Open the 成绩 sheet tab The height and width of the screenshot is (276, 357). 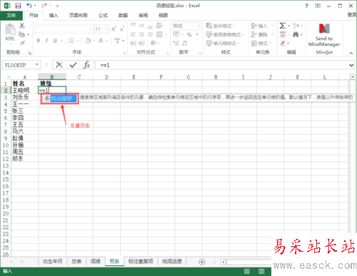96,262
